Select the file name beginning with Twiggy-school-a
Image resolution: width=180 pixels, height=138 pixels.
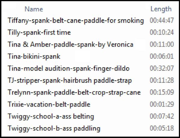pyautogui.click(x=51, y=116)
